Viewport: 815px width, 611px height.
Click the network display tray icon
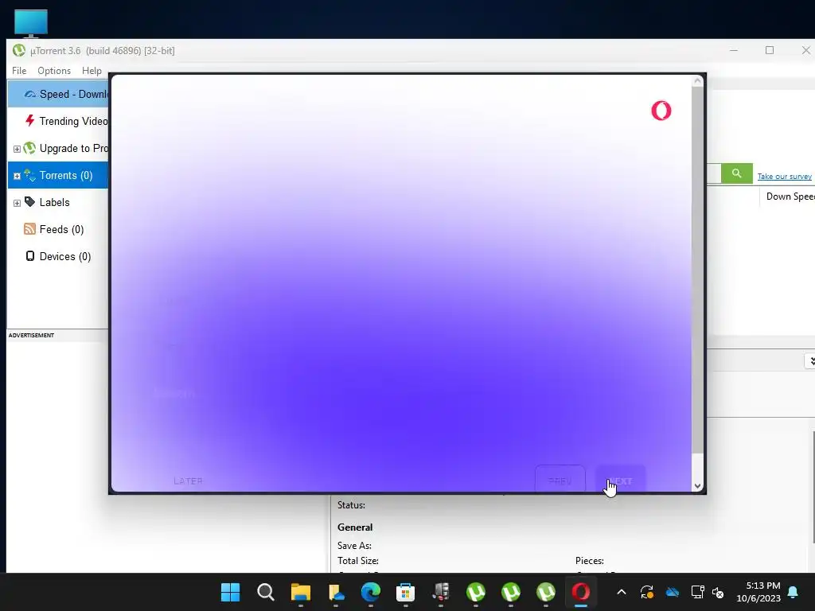(x=697, y=592)
